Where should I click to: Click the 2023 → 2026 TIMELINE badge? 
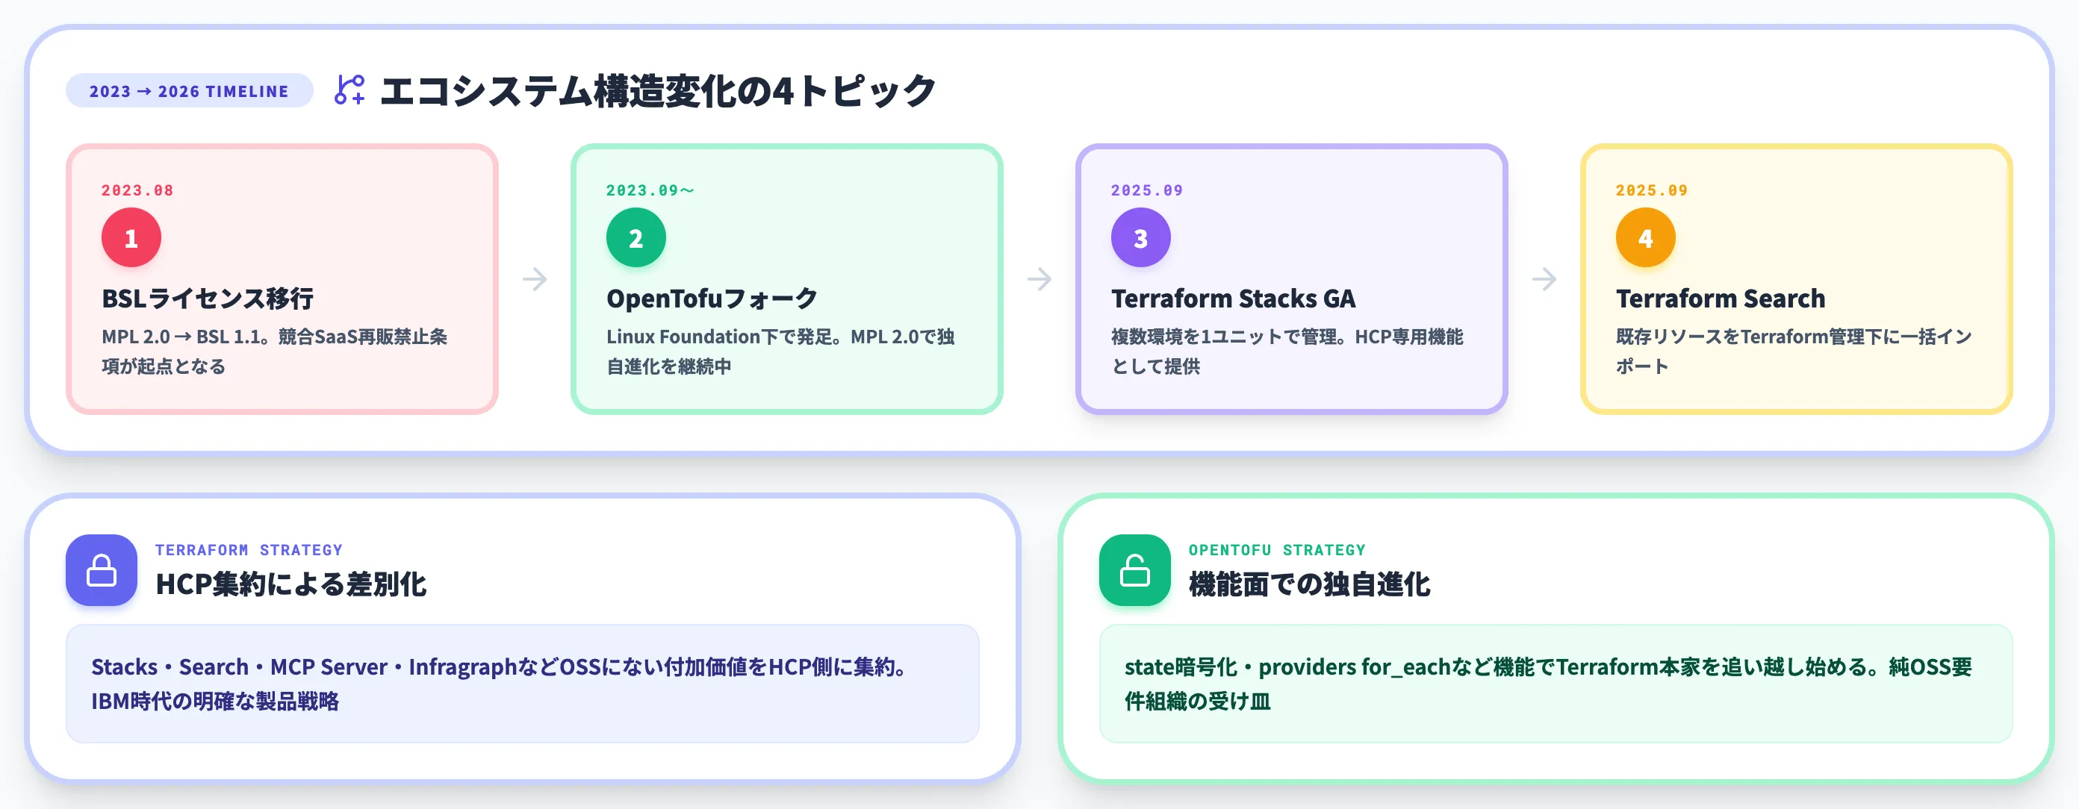(189, 91)
